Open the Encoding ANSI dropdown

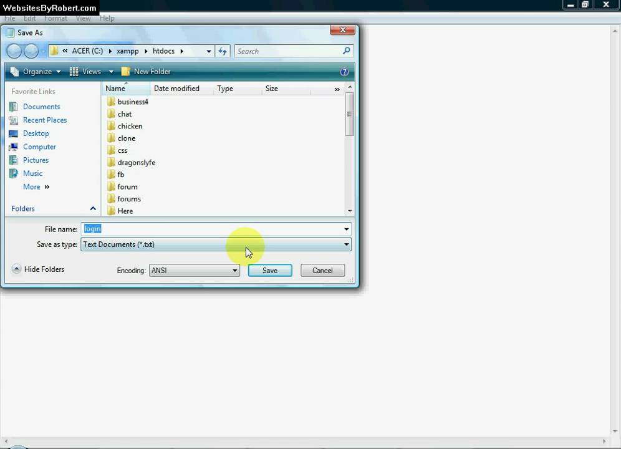click(x=194, y=271)
